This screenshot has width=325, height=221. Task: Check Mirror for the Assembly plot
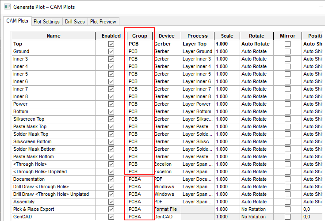point(288,202)
